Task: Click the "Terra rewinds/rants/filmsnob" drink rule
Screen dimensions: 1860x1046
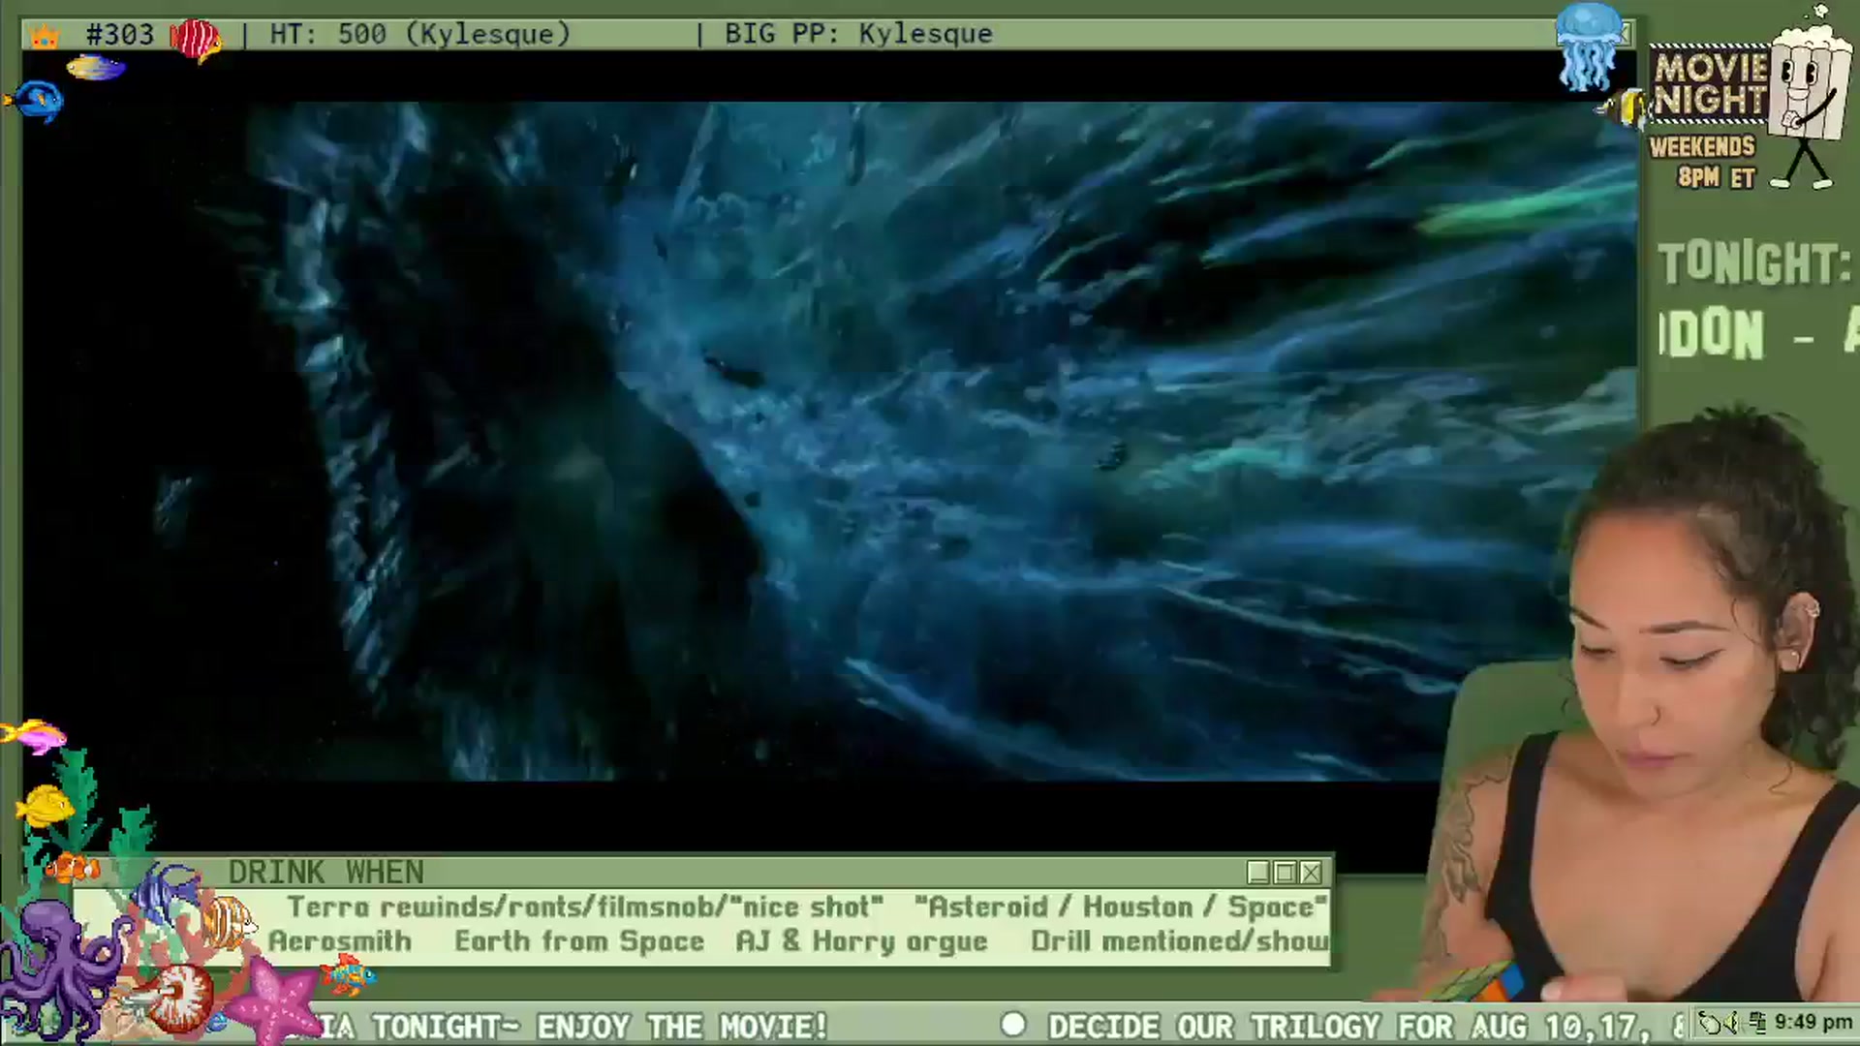Action: click(584, 908)
